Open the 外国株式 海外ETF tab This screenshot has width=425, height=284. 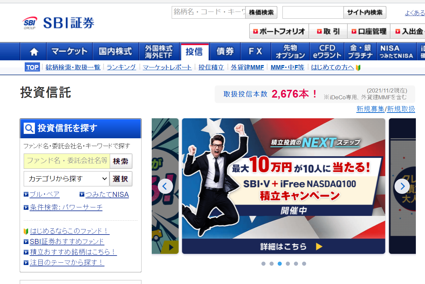tap(159, 52)
